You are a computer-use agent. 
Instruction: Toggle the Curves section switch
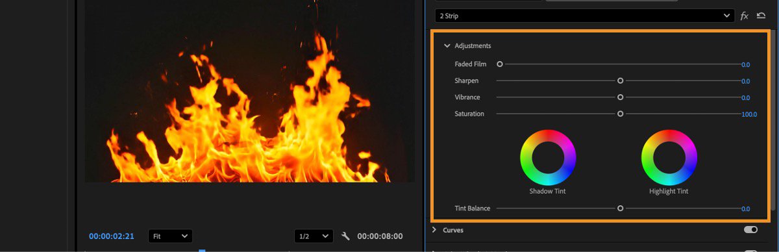[x=750, y=230]
